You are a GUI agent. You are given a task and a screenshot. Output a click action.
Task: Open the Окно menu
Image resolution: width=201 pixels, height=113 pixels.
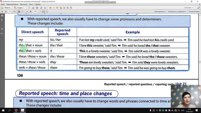click(31, 4)
